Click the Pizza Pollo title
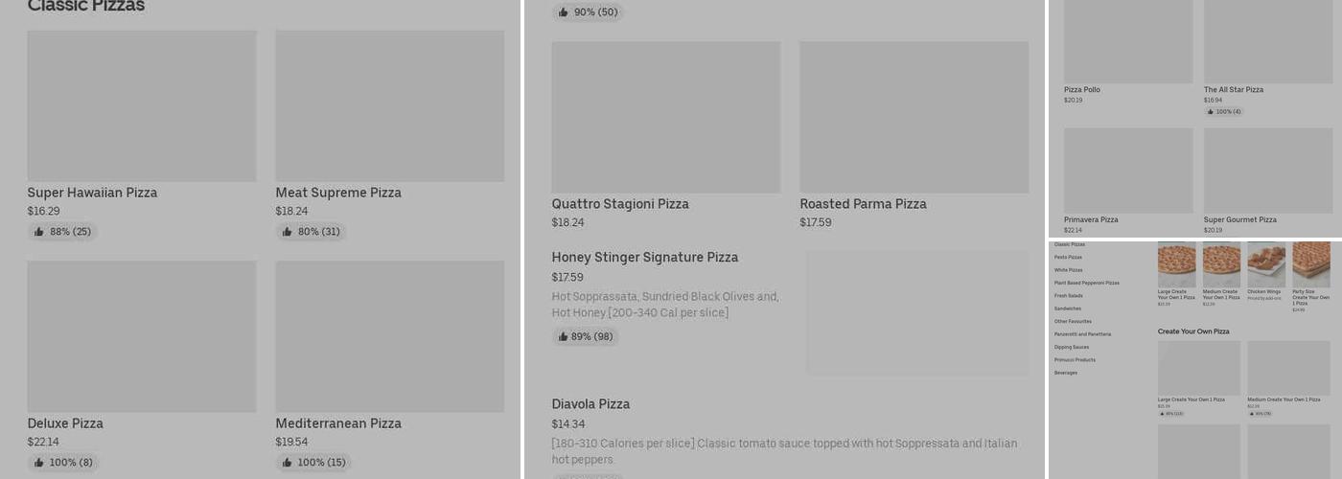 (x=1081, y=90)
